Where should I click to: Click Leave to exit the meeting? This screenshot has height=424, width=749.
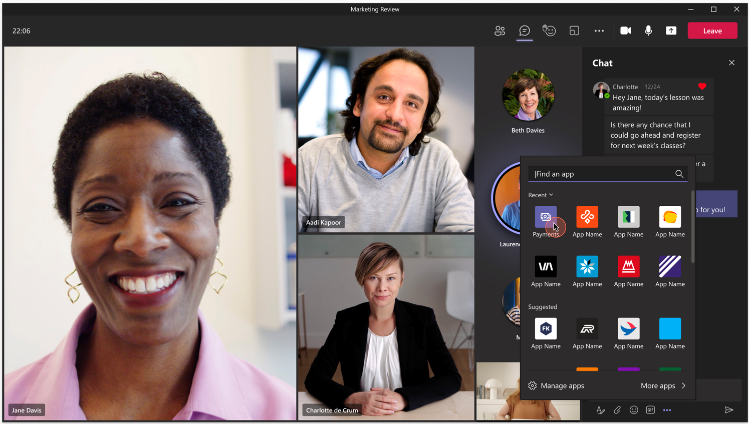712,31
